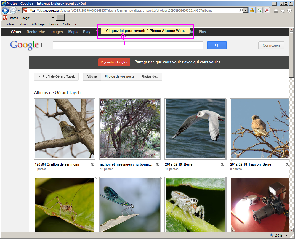The width and height of the screenshot is (295, 239).
Task: Click the blue search magnifier button
Action: [x=217, y=45]
